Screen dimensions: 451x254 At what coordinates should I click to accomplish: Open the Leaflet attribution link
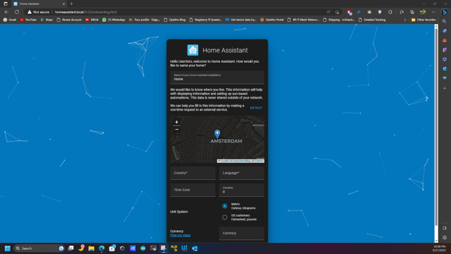(x=224, y=161)
